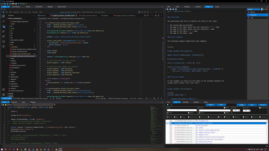Click the red record icon by Scripting box
This screenshot has width=269, height=151.
click(x=267, y=9)
